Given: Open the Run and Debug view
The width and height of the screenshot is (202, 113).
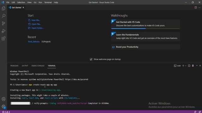Looking at the screenshot, I should coord(3,31).
